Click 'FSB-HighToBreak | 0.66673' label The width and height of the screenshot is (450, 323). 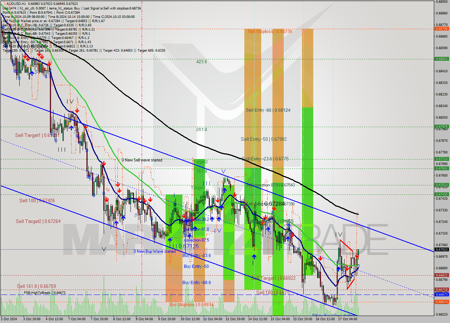pyautogui.click(x=45, y=293)
